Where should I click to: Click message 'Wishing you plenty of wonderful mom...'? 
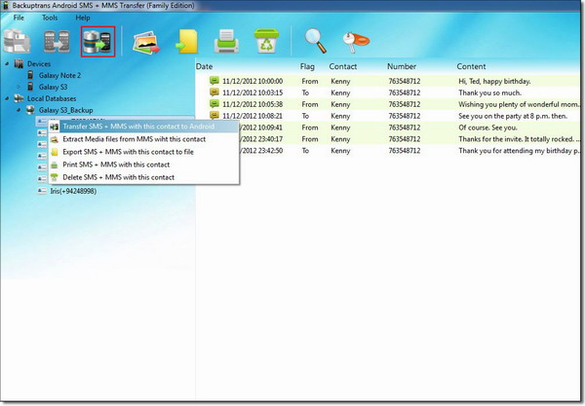coord(519,104)
